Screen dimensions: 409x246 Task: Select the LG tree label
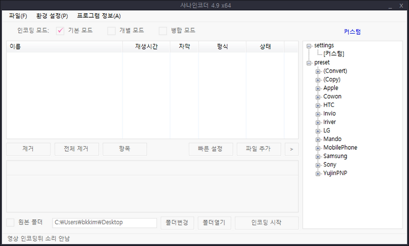click(327, 130)
